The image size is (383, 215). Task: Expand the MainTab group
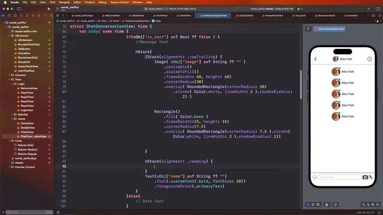12,115
